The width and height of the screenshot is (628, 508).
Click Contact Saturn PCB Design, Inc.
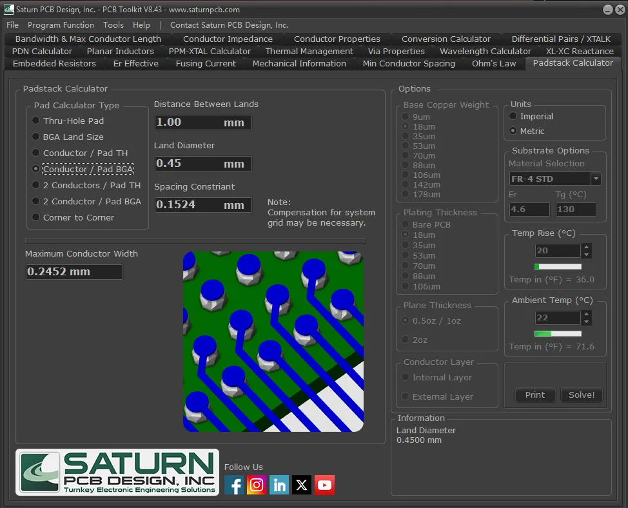point(229,24)
